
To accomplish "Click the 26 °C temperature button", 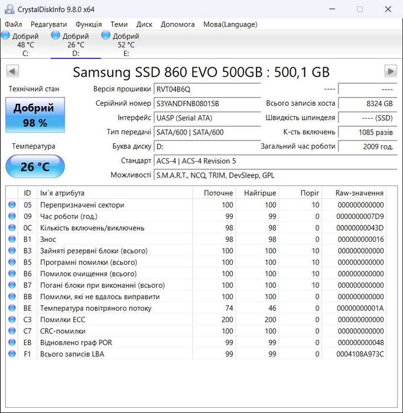I will pyautogui.click(x=35, y=166).
